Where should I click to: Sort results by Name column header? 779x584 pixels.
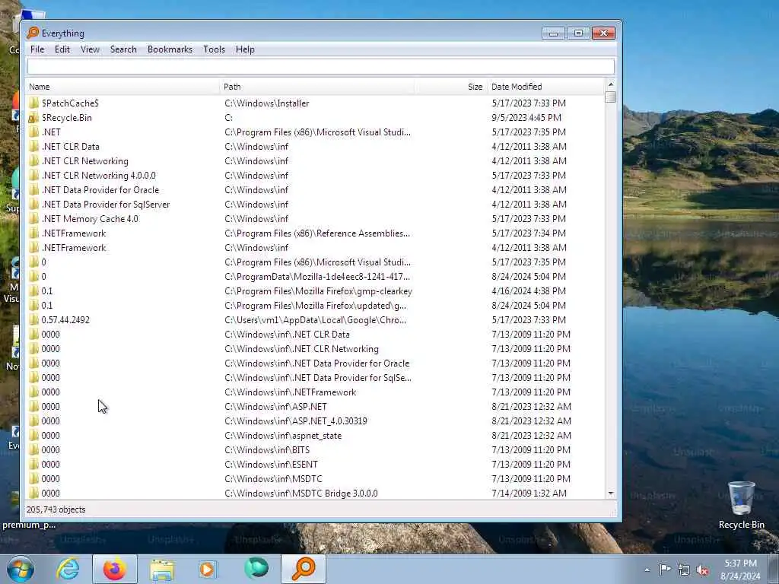pyautogui.click(x=122, y=87)
